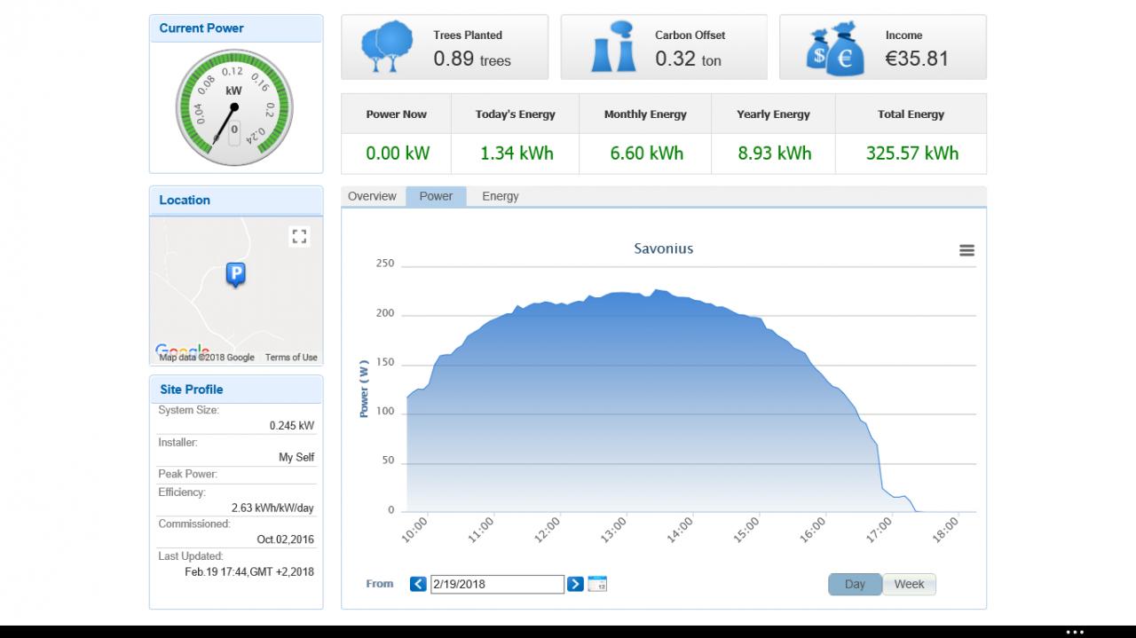
Task: Click the 0.245 kW system size value
Action: click(x=292, y=425)
